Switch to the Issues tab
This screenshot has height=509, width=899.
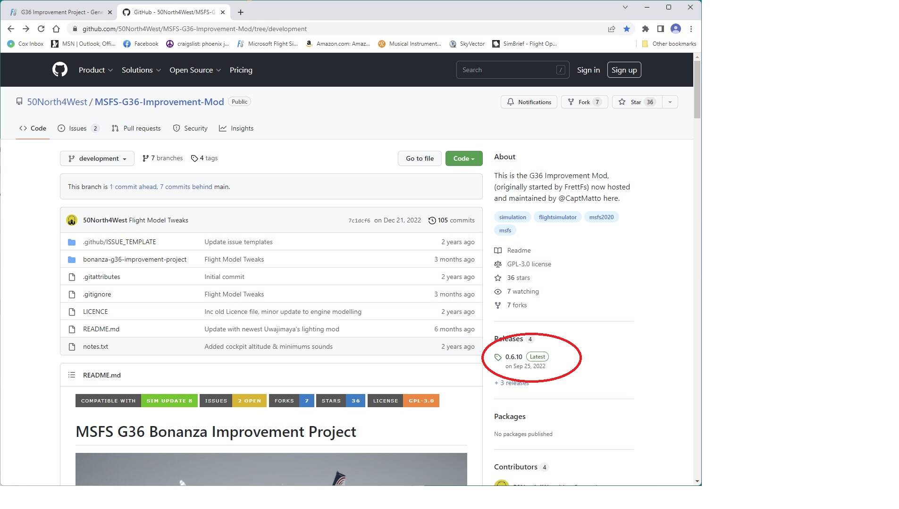[x=78, y=128]
